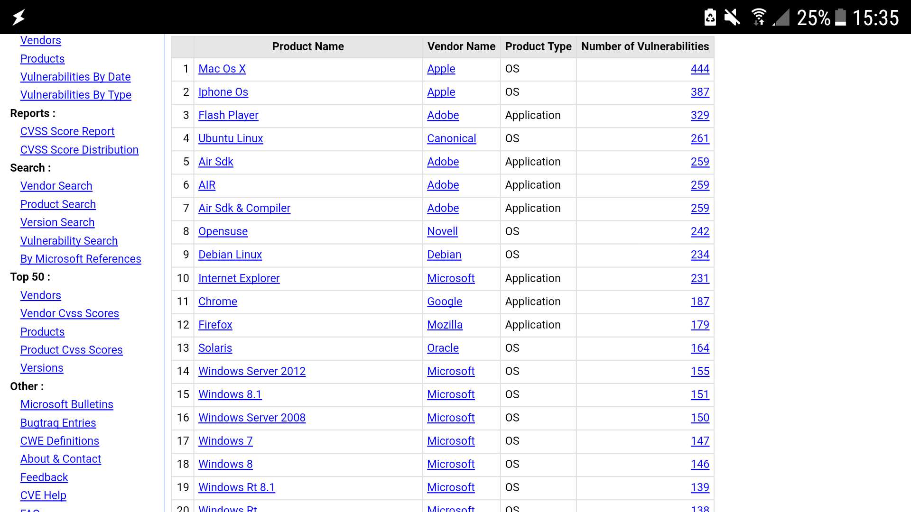The image size is (911, 512).
Task: Tap the battery level icon
Action: 840,18
